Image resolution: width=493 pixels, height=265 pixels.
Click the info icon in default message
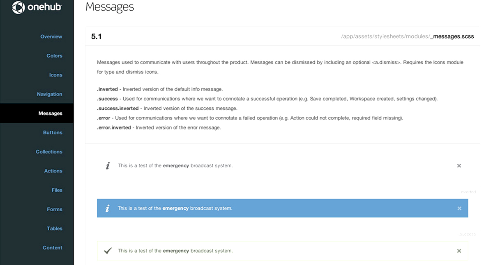pyautogui.click(x=108, y=166)
